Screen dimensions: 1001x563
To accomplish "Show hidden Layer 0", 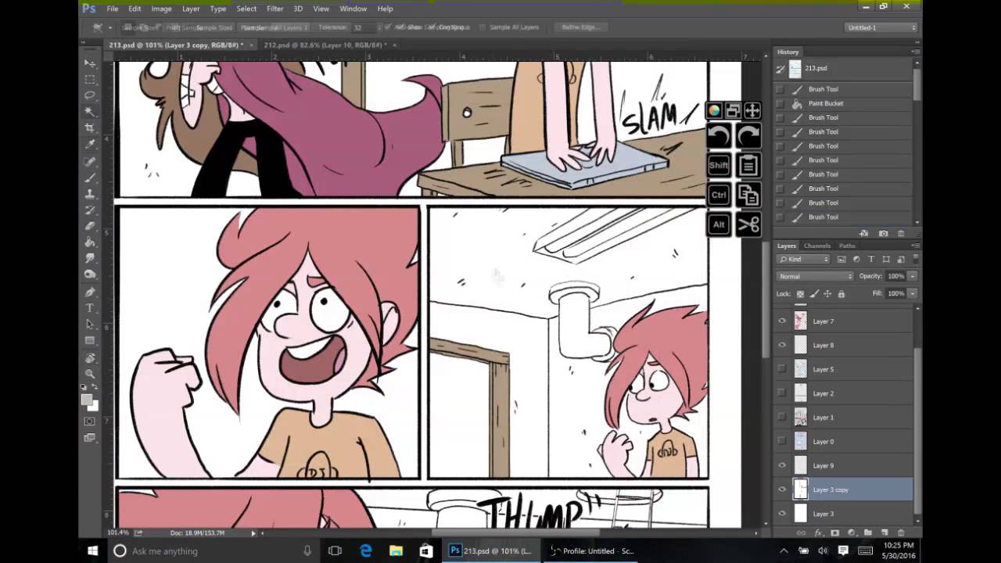I will click(x=782, y=441).
